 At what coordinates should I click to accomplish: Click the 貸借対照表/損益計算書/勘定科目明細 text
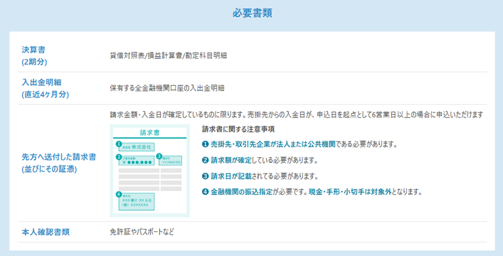pos(168,55)
